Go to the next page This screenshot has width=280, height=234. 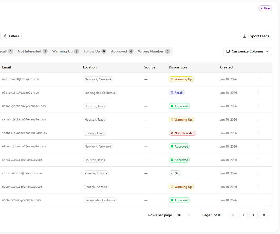click(254, 215)
